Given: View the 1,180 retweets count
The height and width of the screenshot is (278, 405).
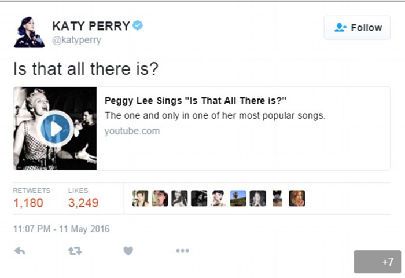Looking at the screenshot, I should 28,203.
